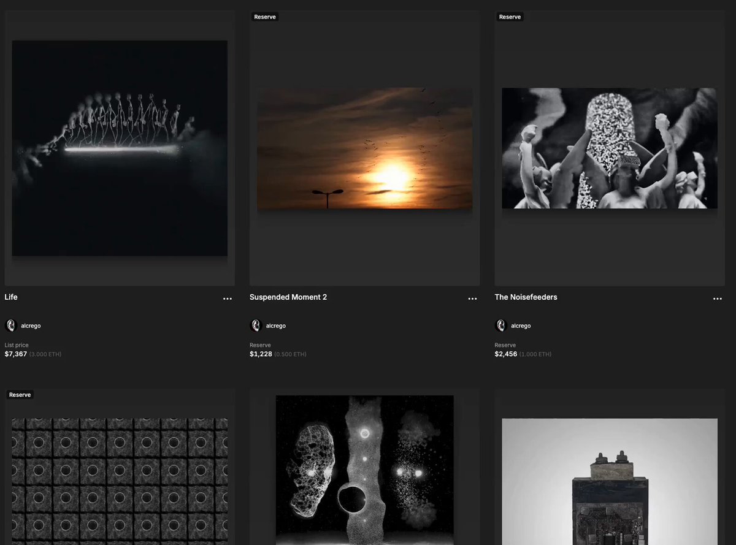
Task: Click the $1,228 reserve price
Action: click(x=261, y=354)
